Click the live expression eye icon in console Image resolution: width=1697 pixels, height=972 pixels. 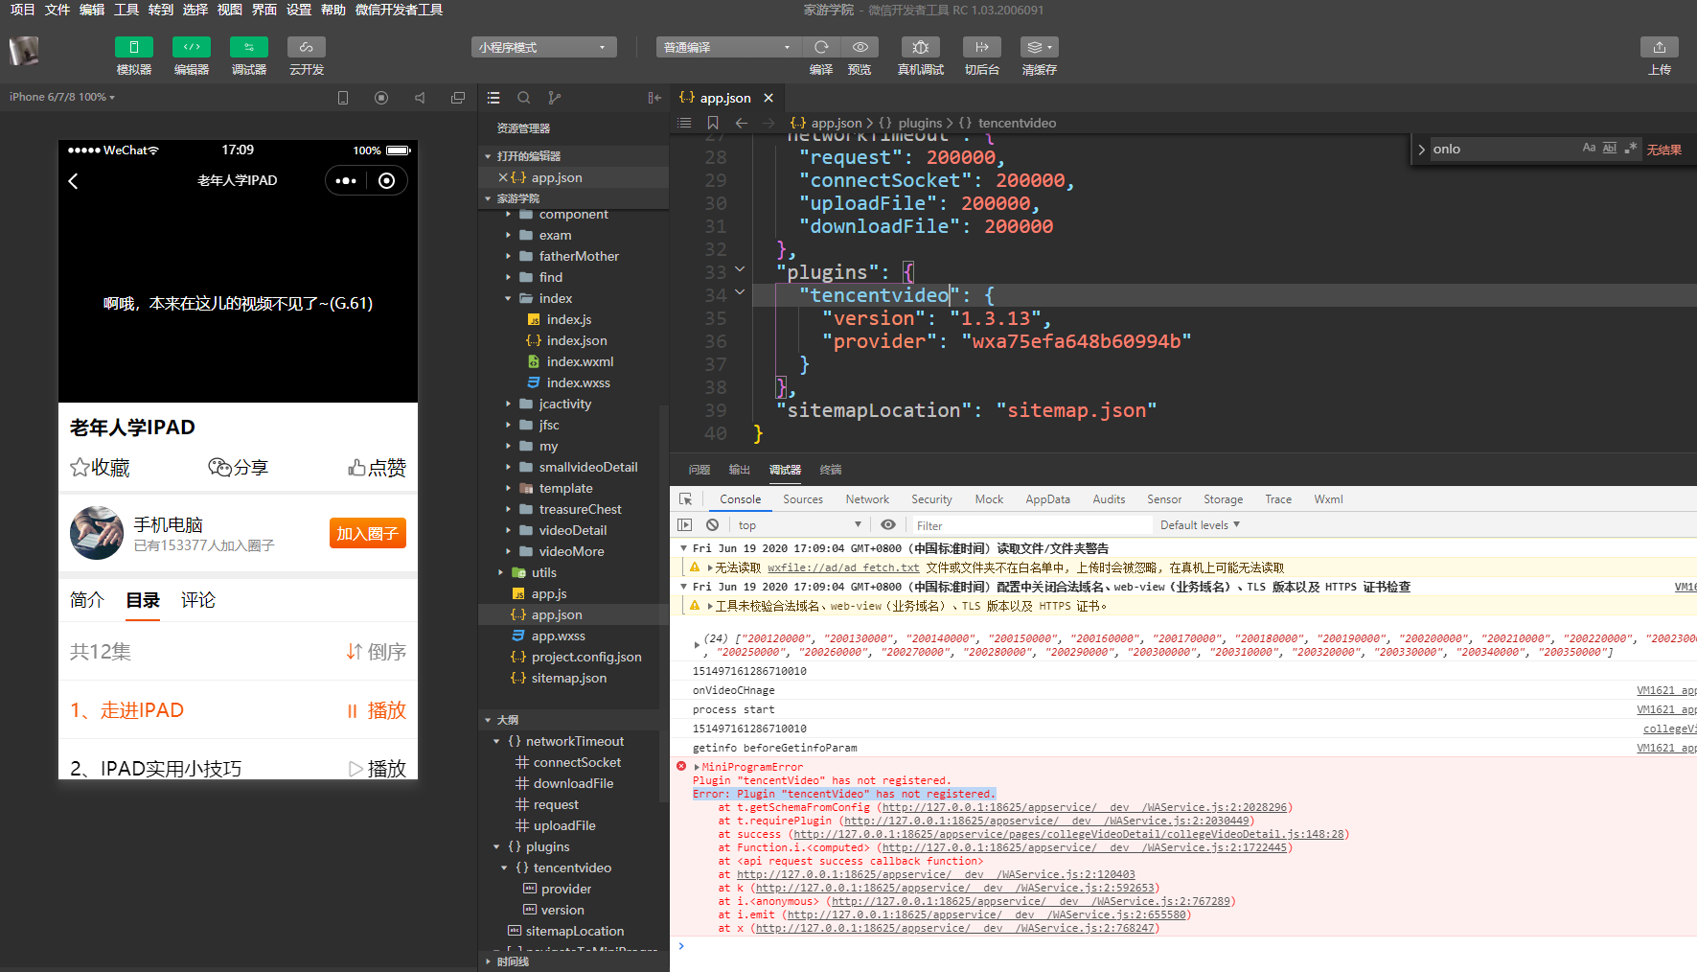coord(888,525)
